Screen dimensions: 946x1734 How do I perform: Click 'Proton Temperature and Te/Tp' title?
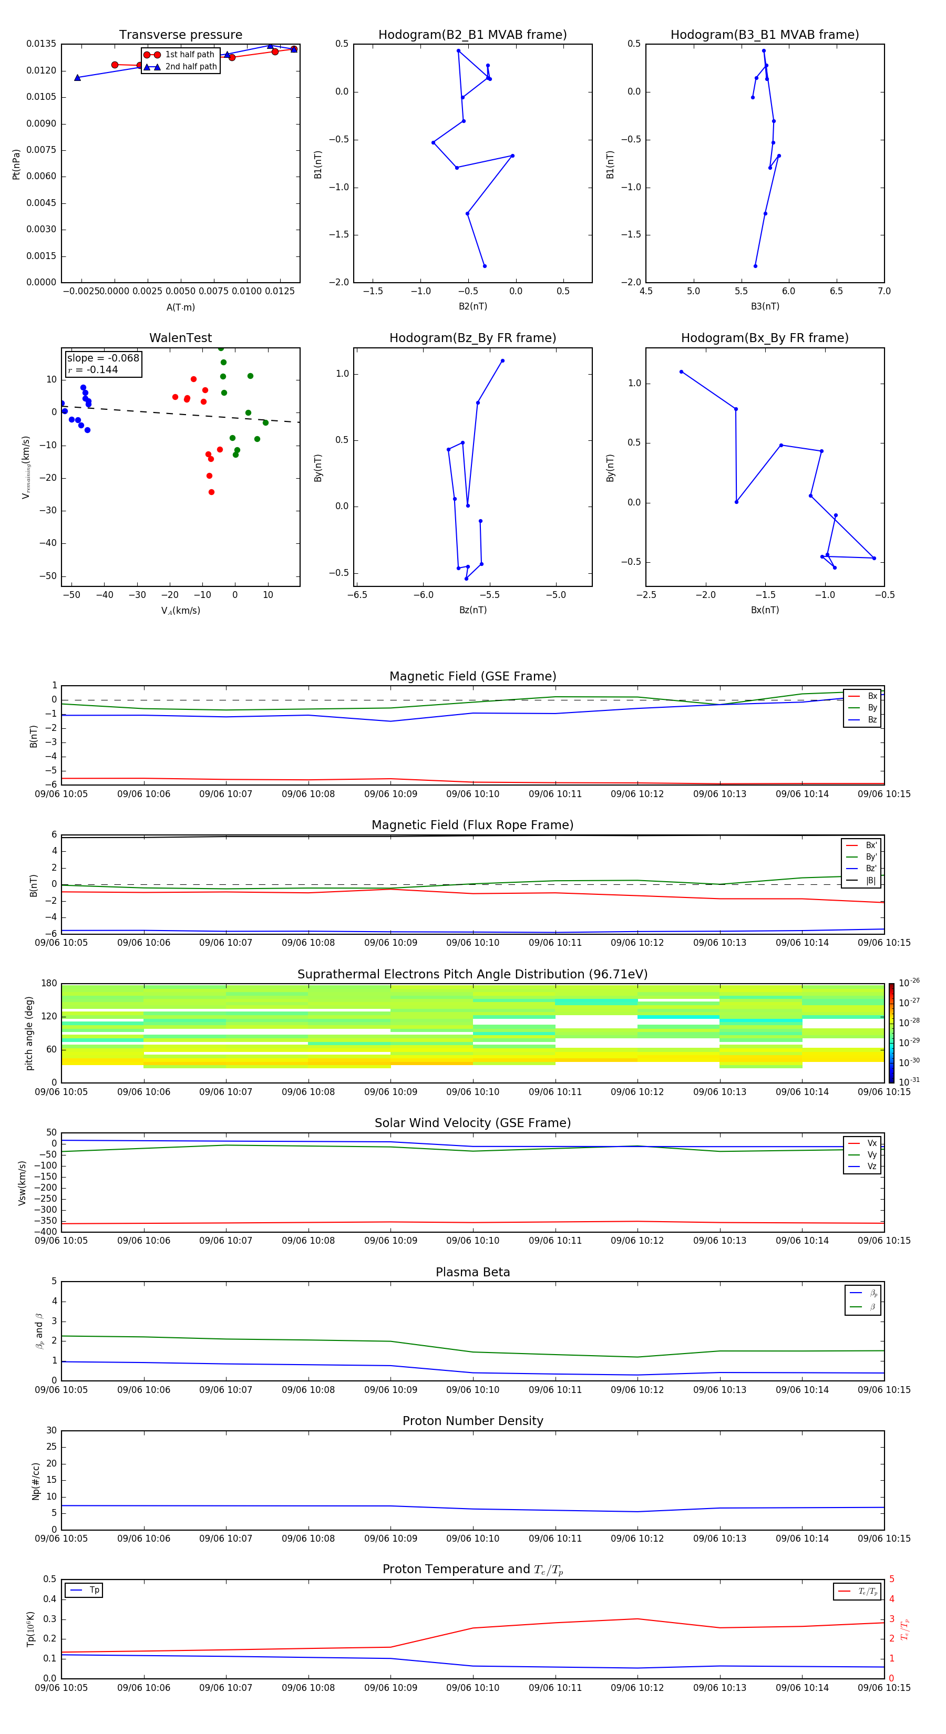[x=472, y=1570]
